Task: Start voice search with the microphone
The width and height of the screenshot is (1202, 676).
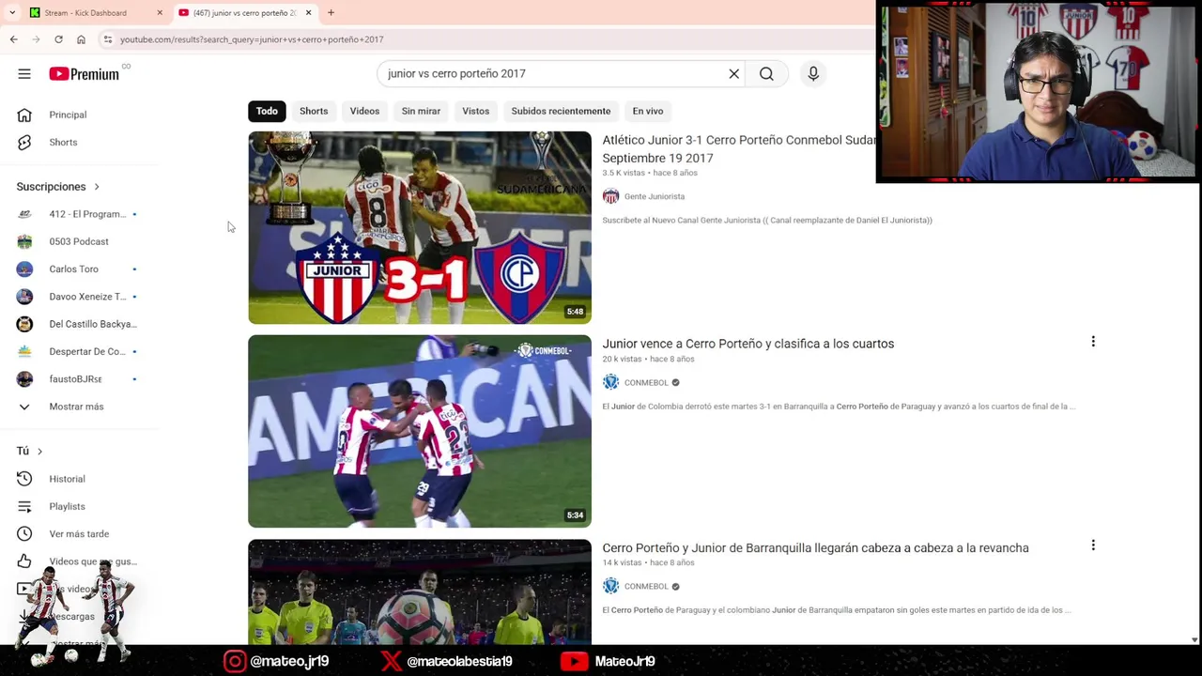Action: tap(813, 73)
